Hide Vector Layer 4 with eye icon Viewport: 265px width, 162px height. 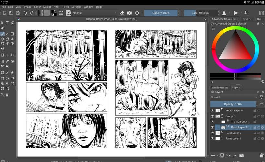pyautogui.click(x=213, y=110)
